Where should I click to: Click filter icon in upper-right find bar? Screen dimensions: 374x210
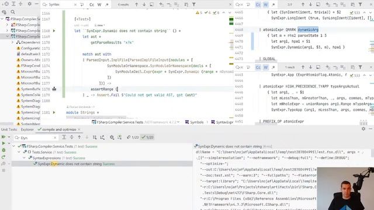360,4
